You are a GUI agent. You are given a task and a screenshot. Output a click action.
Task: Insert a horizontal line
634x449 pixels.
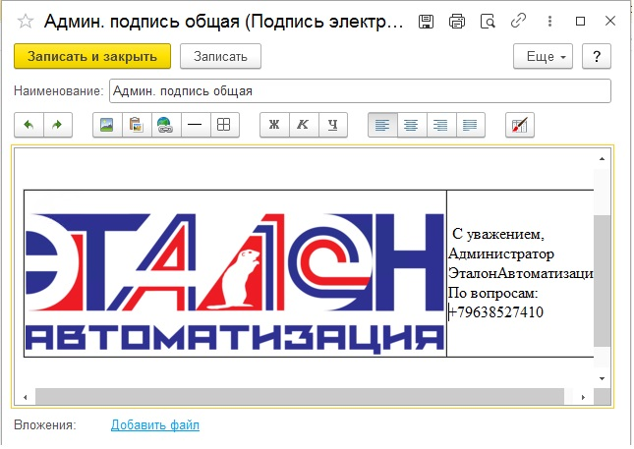[x=195, y=125]
